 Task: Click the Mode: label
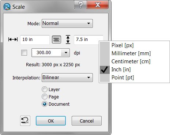[x=34, y=23]
